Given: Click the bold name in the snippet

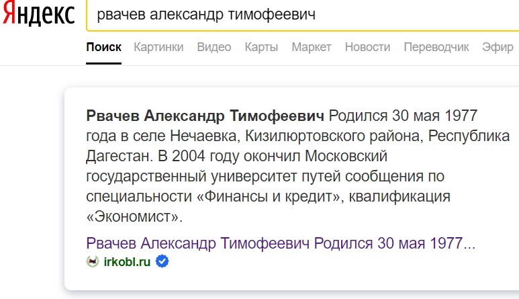Looking at the screenshot, I should coord(205,114).
